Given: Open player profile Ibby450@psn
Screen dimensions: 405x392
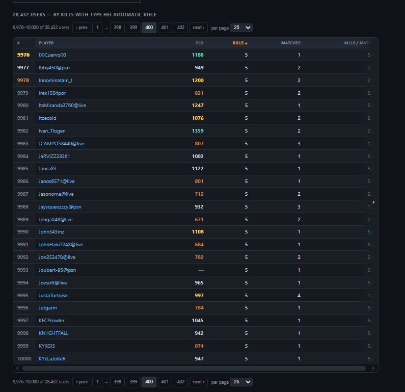Looking at the screenshot, I should click(x=54, y=68).
